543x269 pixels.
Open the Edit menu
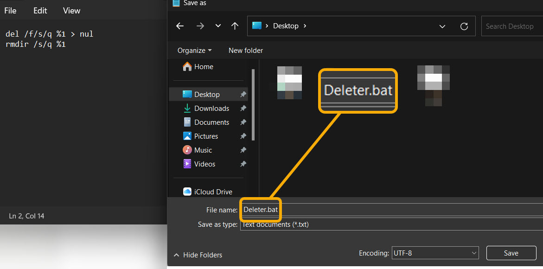tap(40, 10)
